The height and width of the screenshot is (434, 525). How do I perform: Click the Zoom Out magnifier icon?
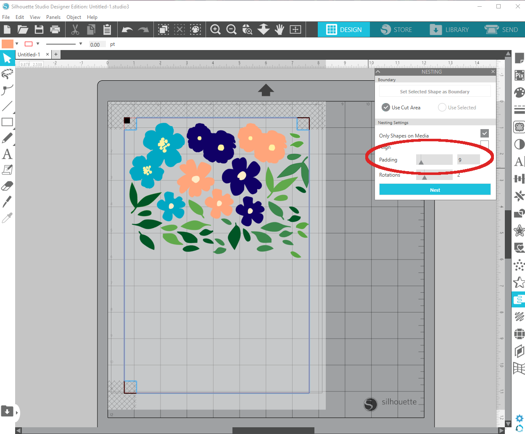pos(232,29)
